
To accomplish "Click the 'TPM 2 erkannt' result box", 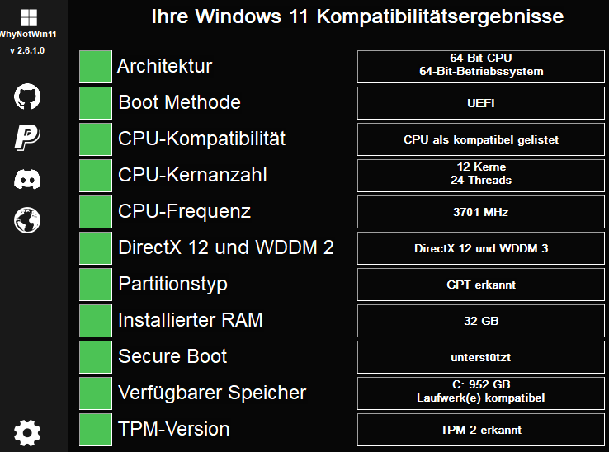I will [481, 430].
